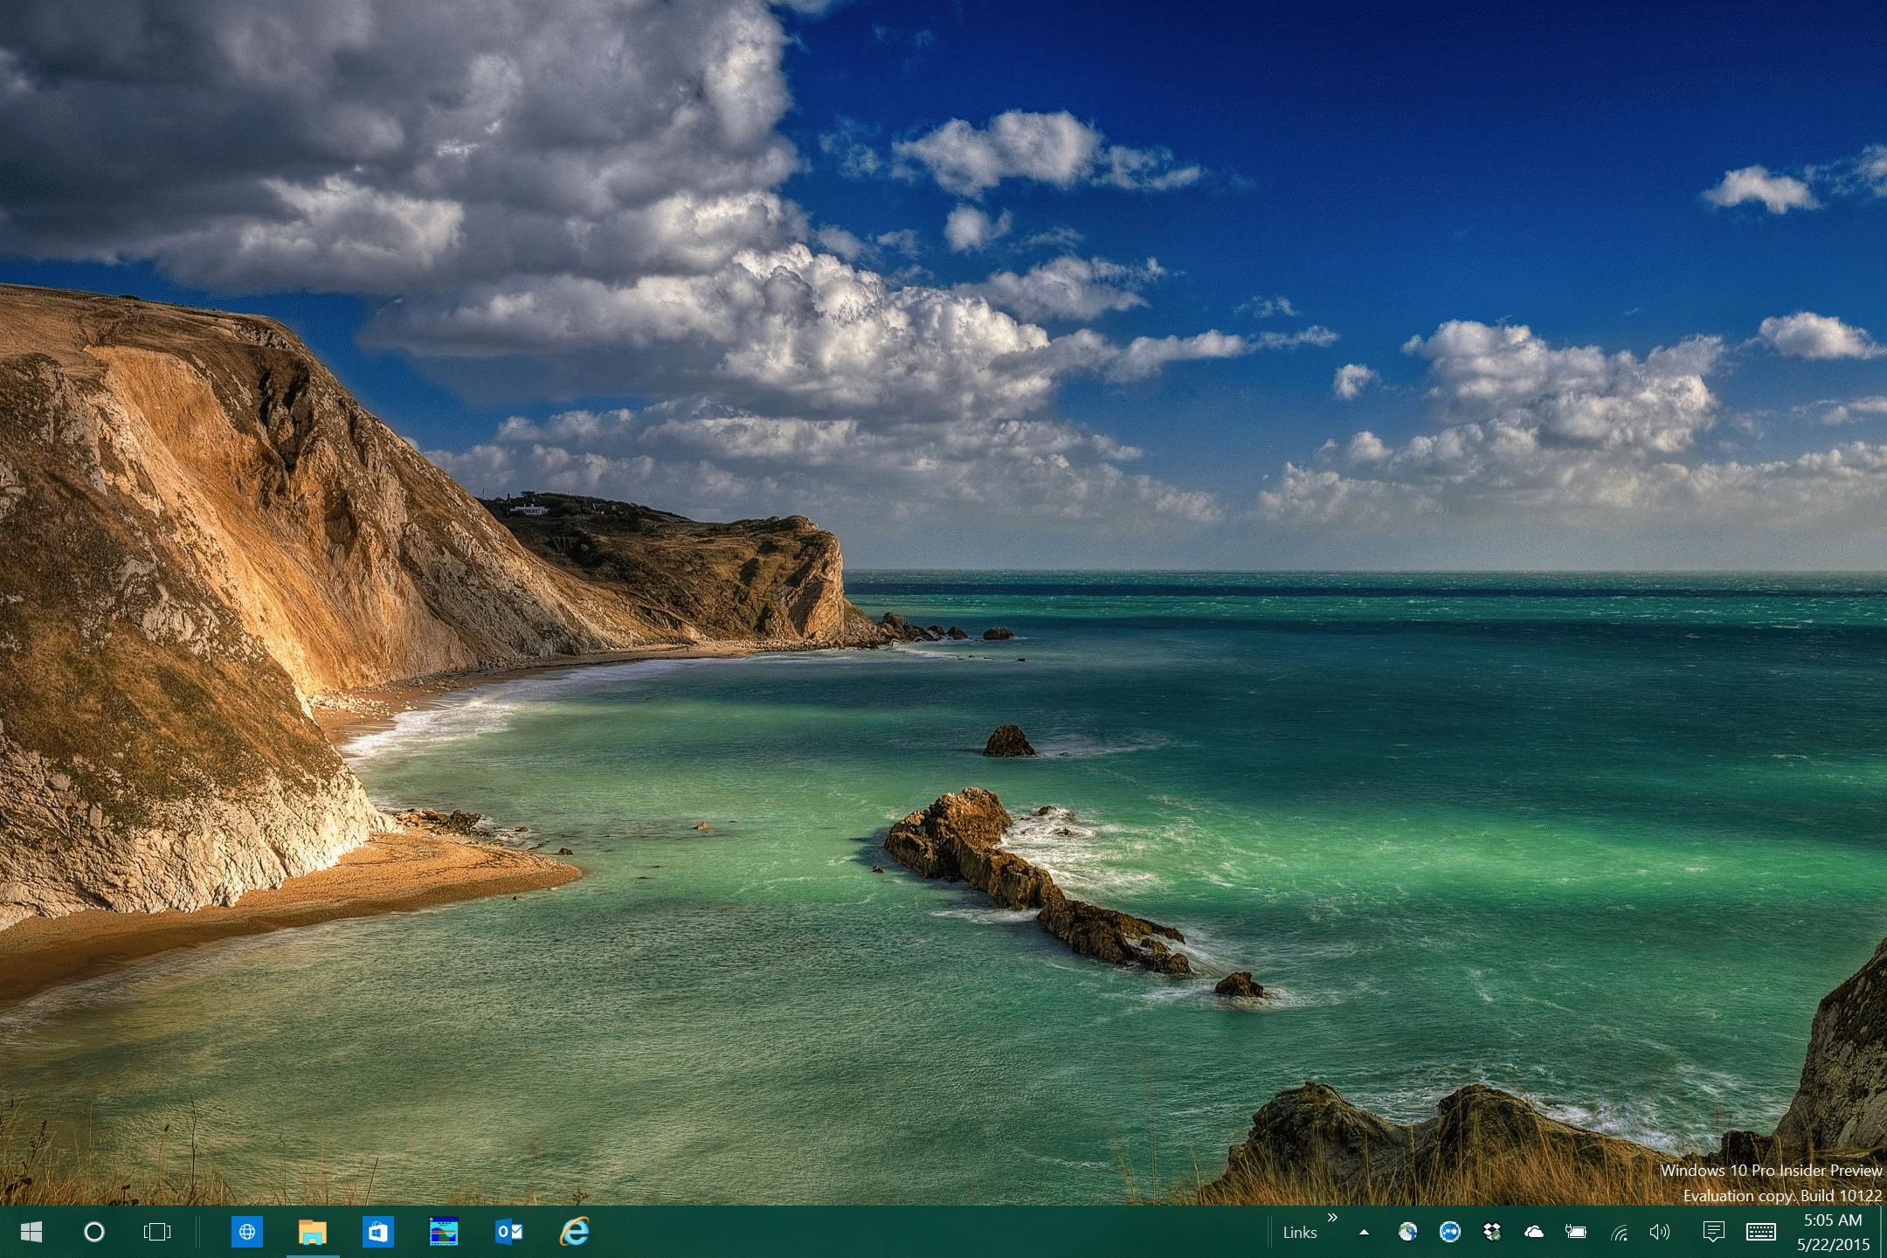Open Action Center notifications
The image size is (1887, 1258).
[1713, 1232]
